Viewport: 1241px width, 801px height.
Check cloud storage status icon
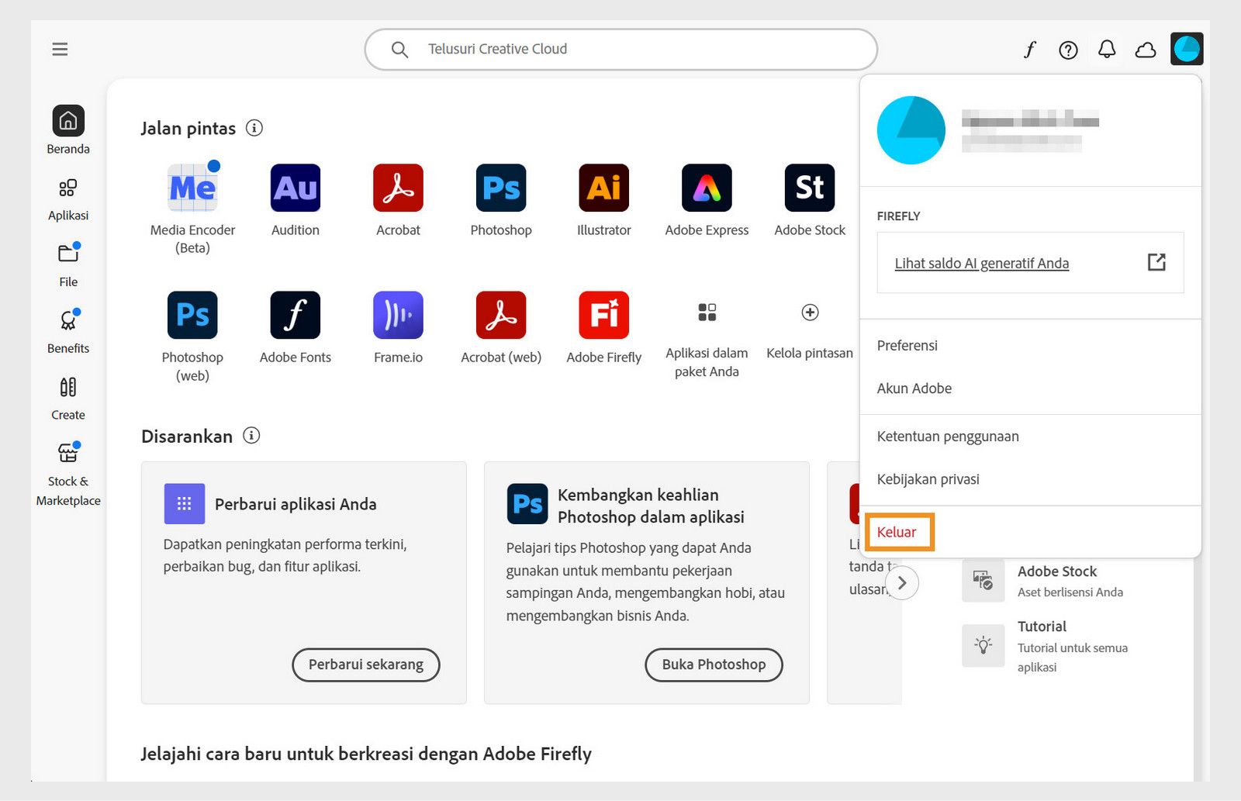pos(1146,49)
